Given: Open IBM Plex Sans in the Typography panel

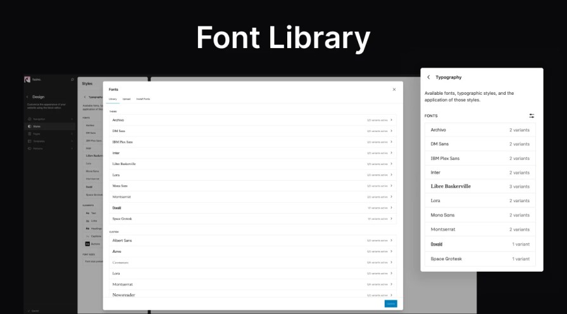Looking at the screenshot, I should point(480,158).
